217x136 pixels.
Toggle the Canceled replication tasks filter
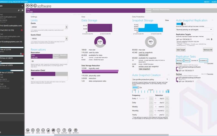pos(194,61)
